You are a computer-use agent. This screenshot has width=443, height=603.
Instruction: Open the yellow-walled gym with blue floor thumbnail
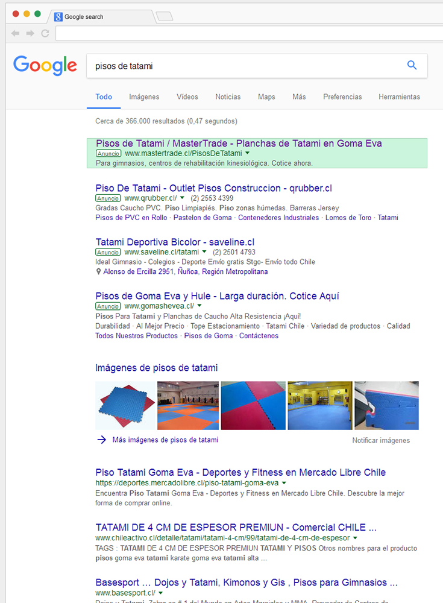coord(320,405)
